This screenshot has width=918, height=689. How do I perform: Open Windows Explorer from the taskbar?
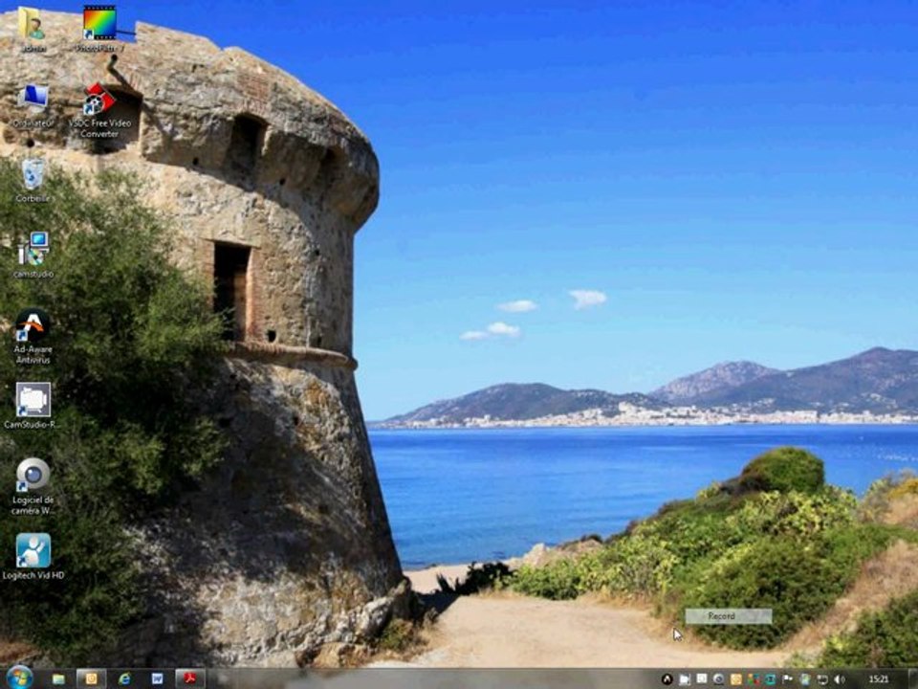58,678
